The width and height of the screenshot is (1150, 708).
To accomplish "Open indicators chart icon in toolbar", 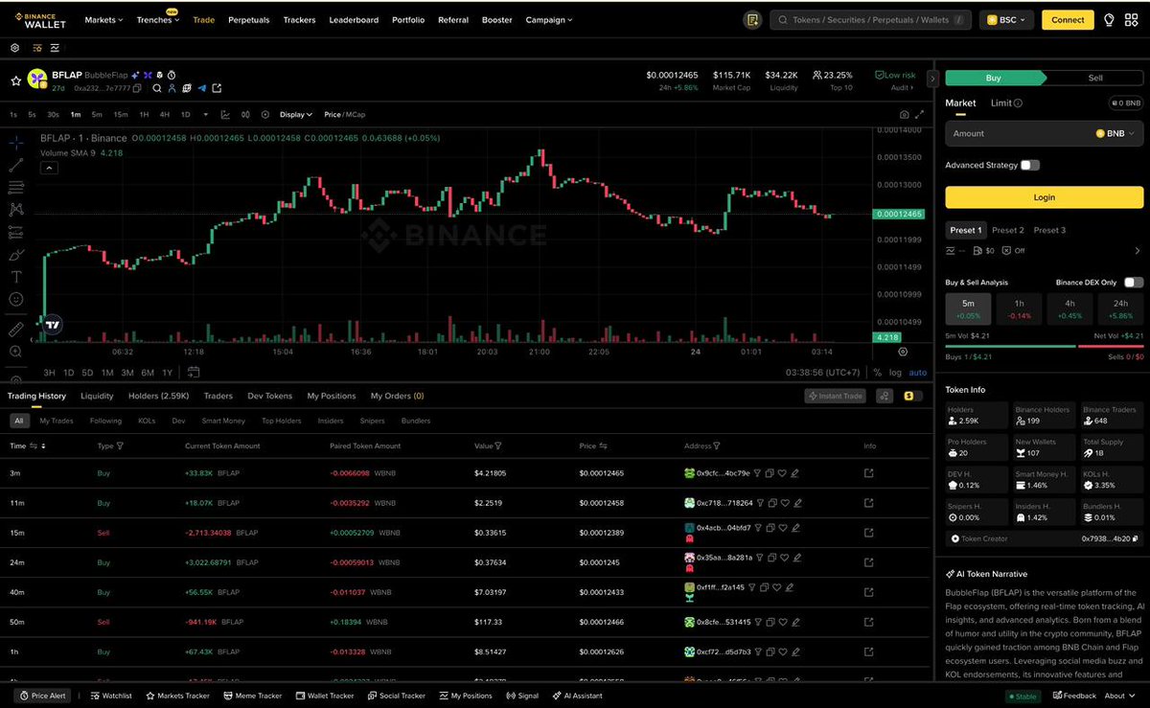I will click(225, 114).
